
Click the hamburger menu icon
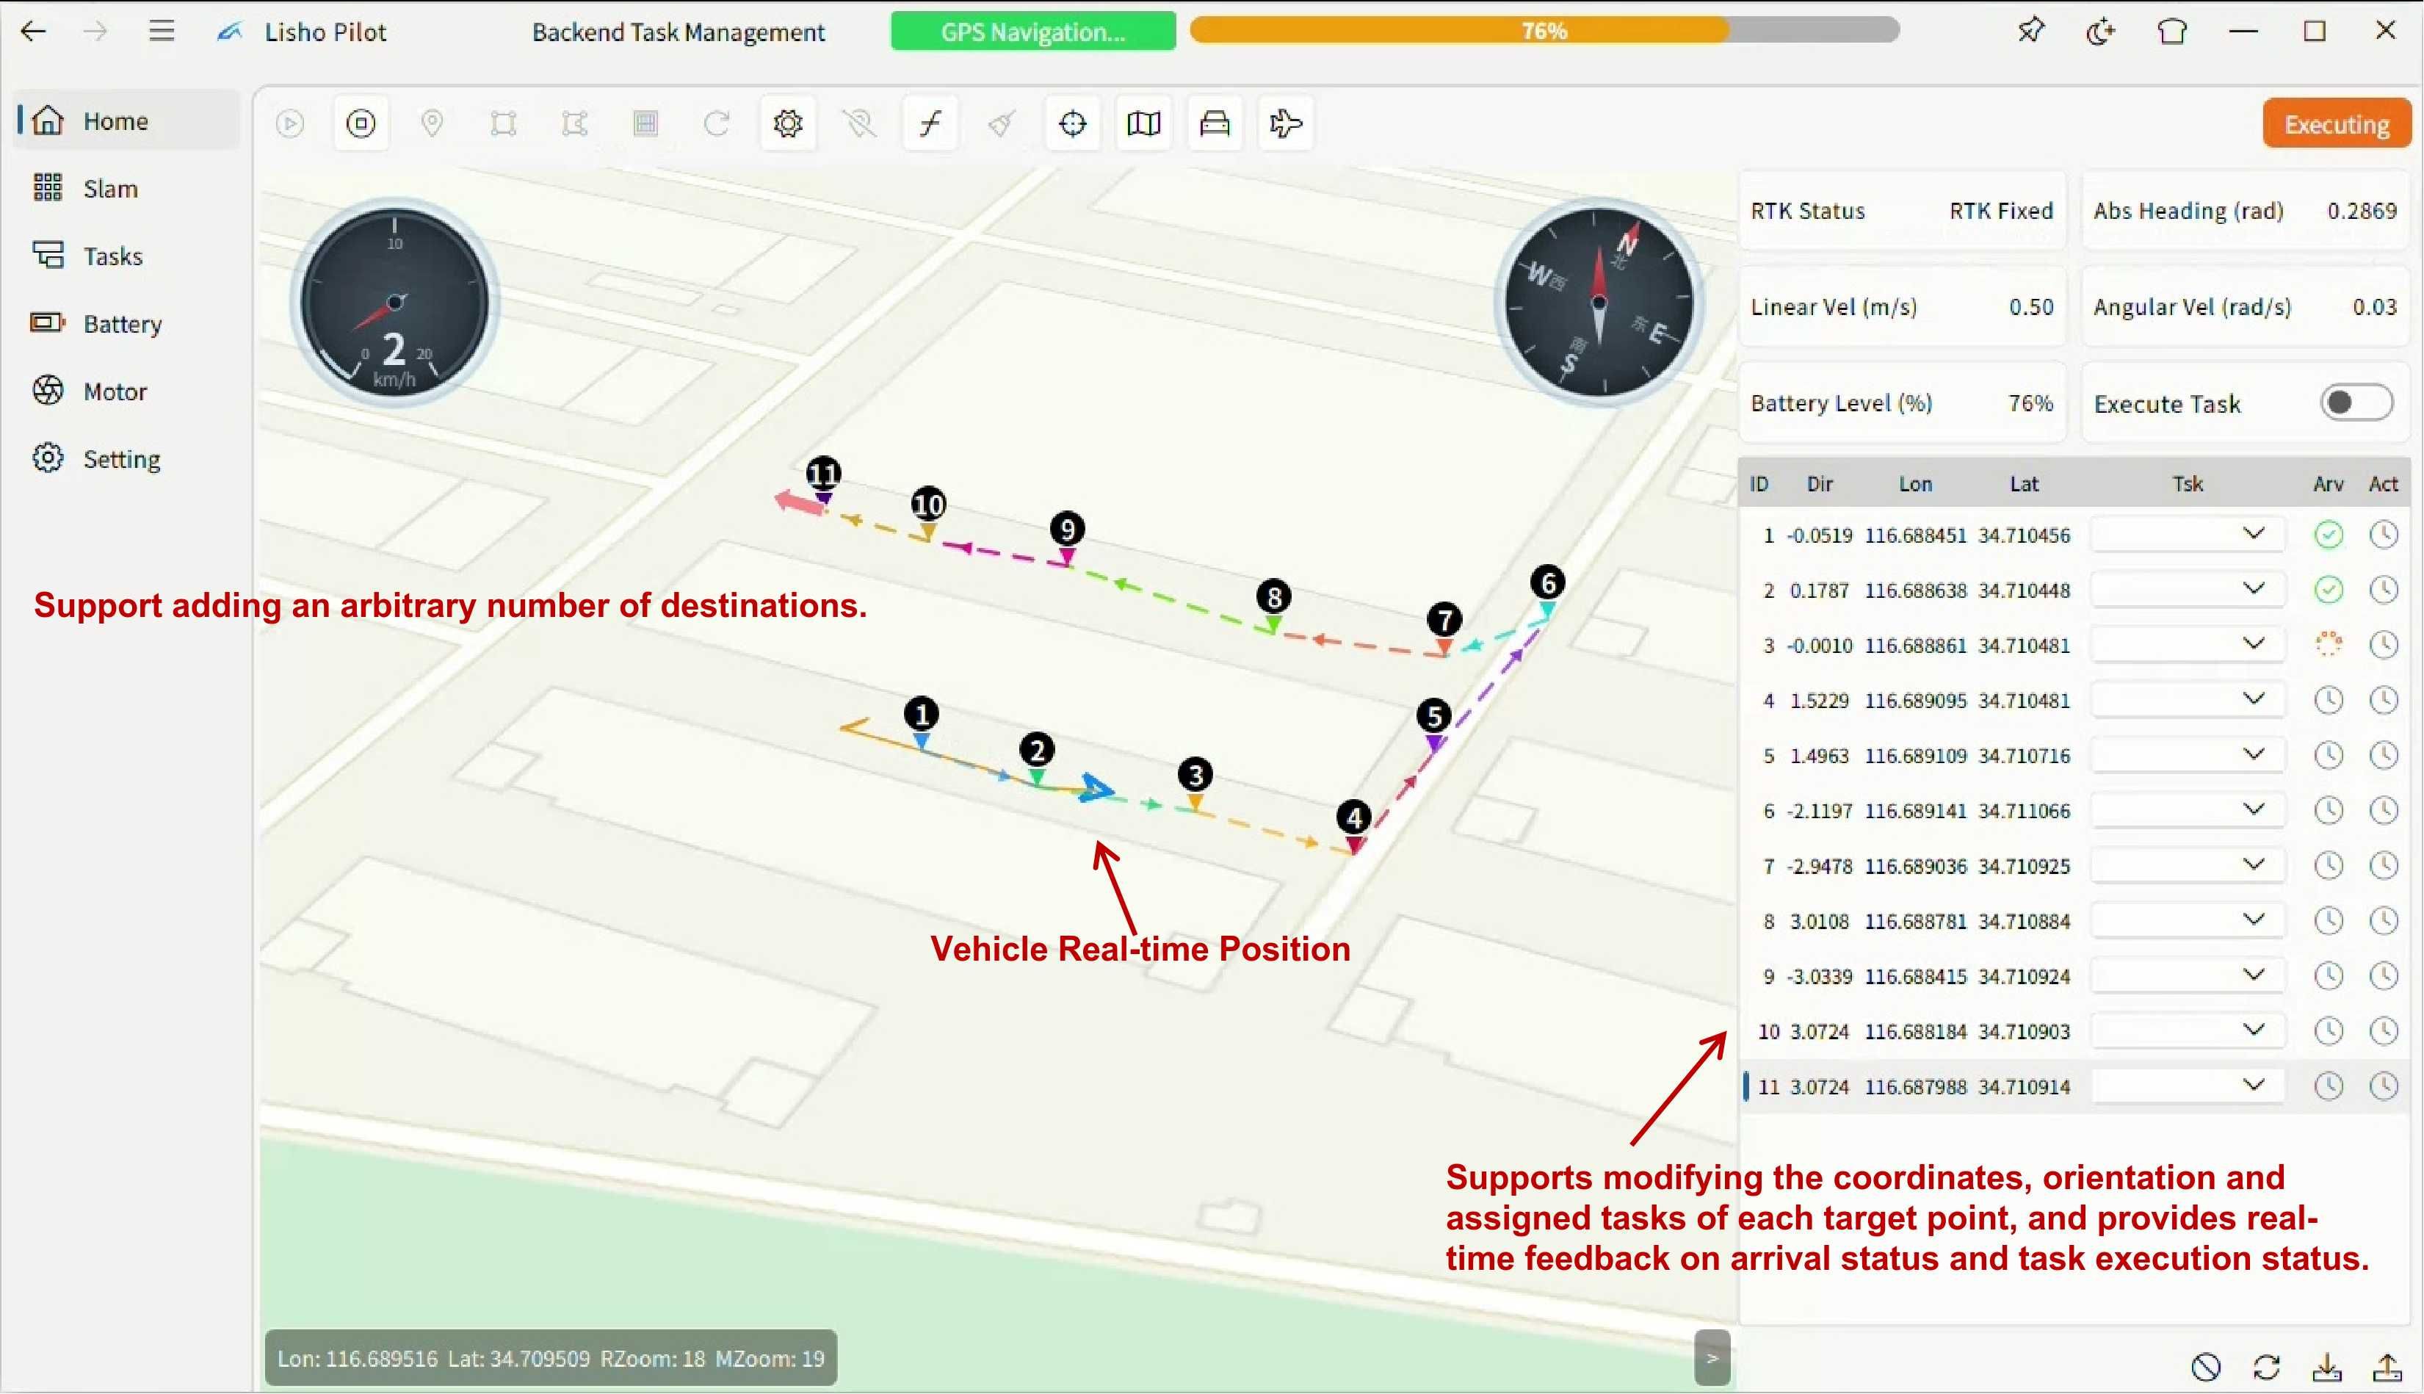162,31
